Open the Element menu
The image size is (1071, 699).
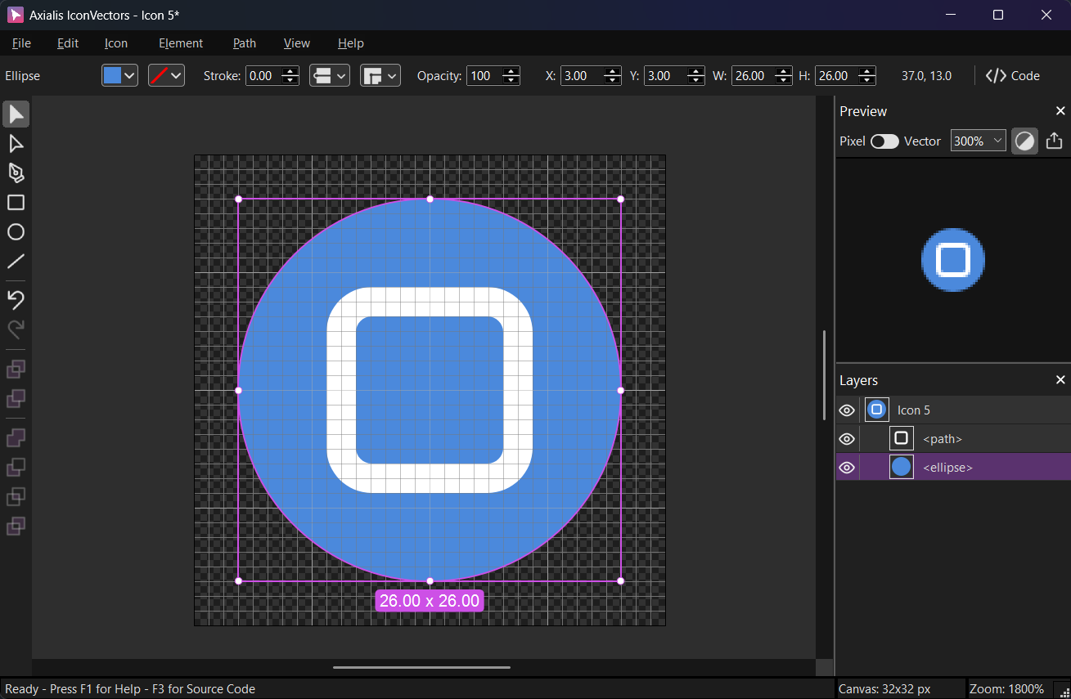[x=180, y=43]
